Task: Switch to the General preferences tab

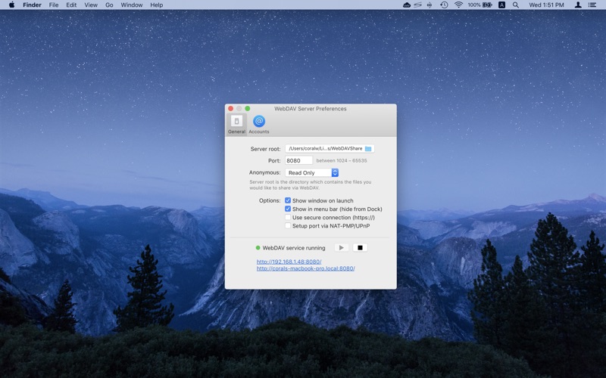Action: 236,125
